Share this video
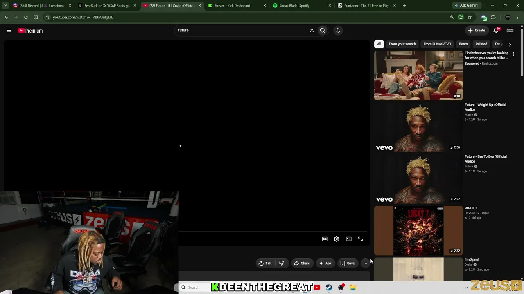 click(x=302, y=263)
